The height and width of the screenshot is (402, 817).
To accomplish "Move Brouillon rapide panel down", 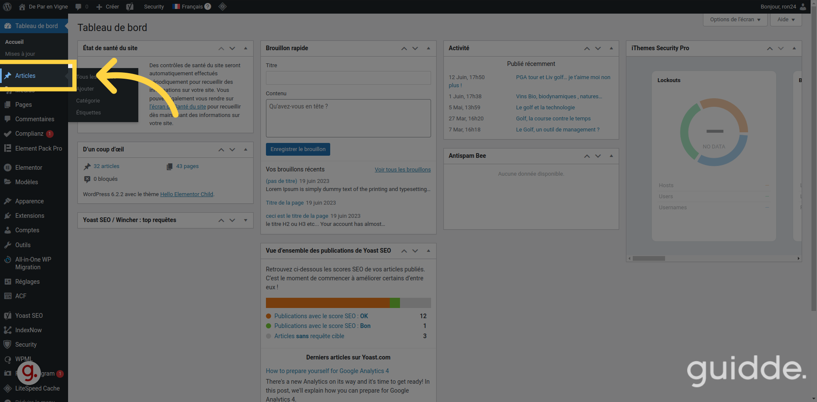I will (415, 48).
